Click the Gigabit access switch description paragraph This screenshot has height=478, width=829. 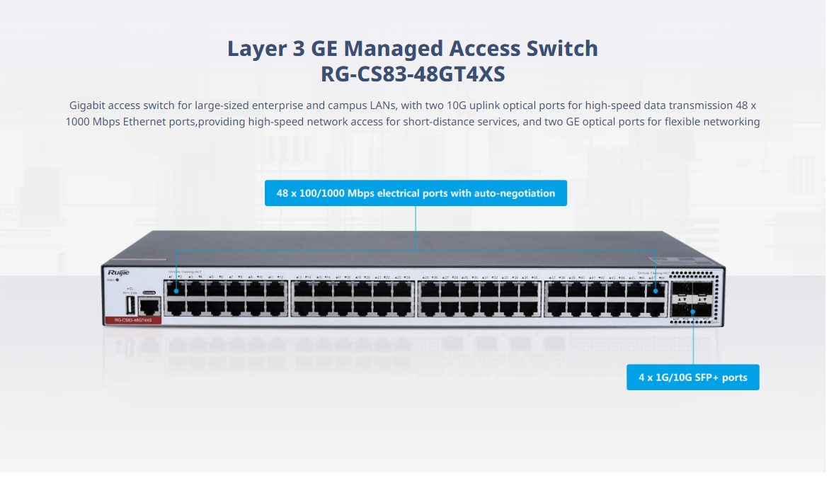pyautogui.click(x=413, y=113)
